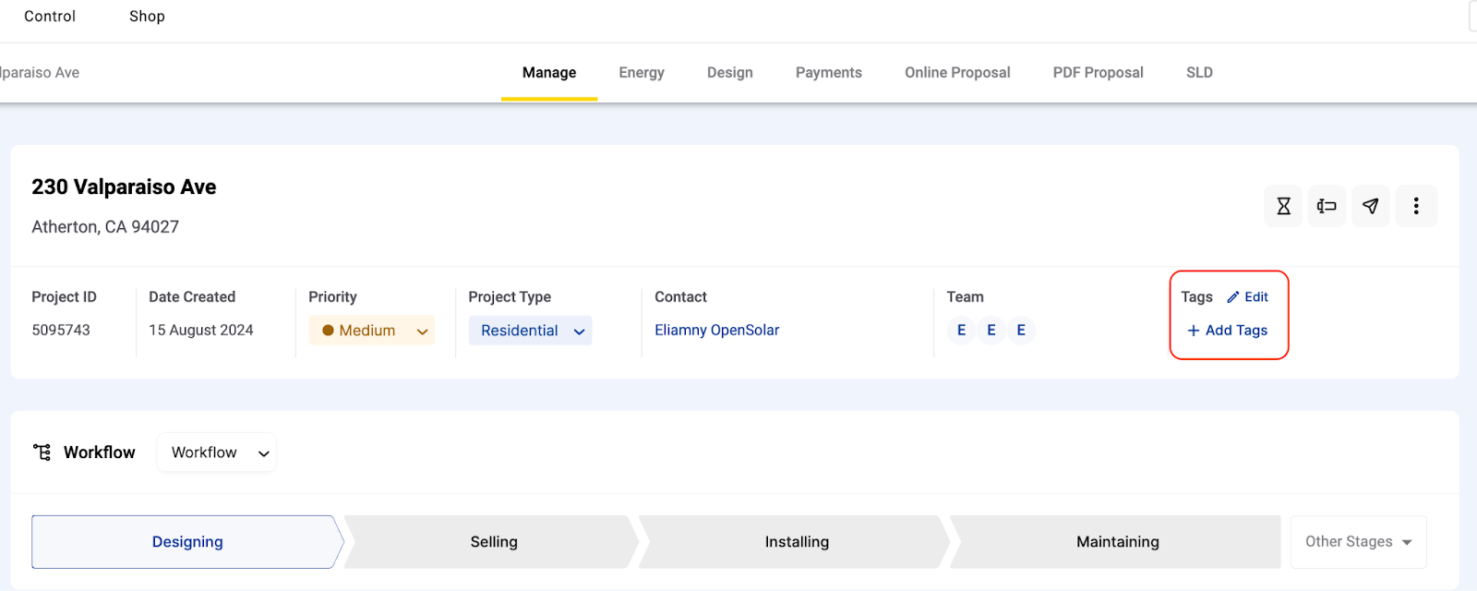Open the three-dot more options menu
Image resolution: width=1477 pixels, height=591 pixels.
(1415, 206)
